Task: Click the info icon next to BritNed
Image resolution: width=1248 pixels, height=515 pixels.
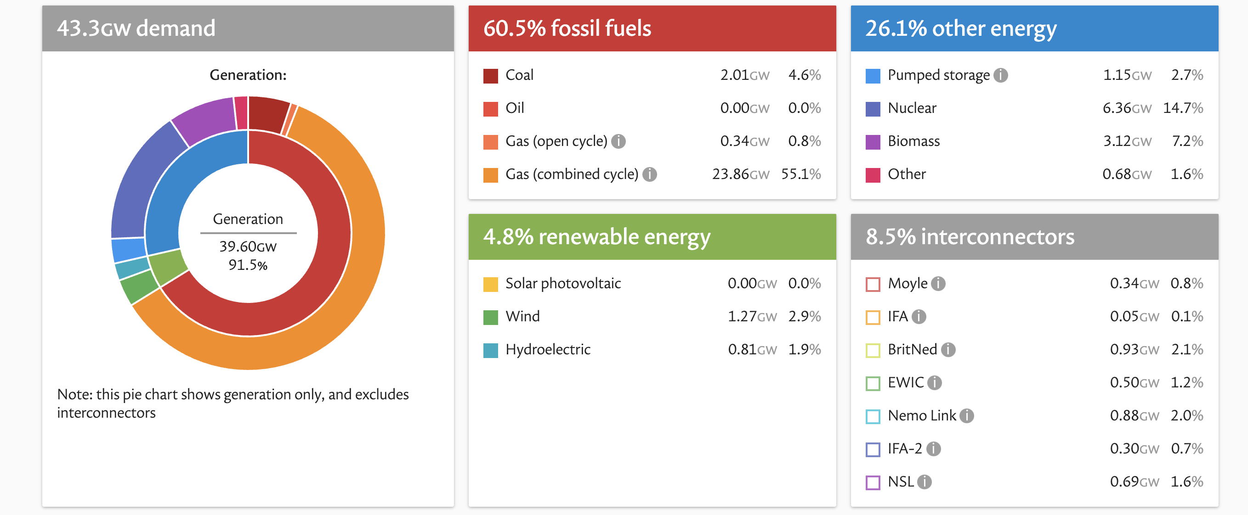Action: pyautogui.click(x=948, y=349)
